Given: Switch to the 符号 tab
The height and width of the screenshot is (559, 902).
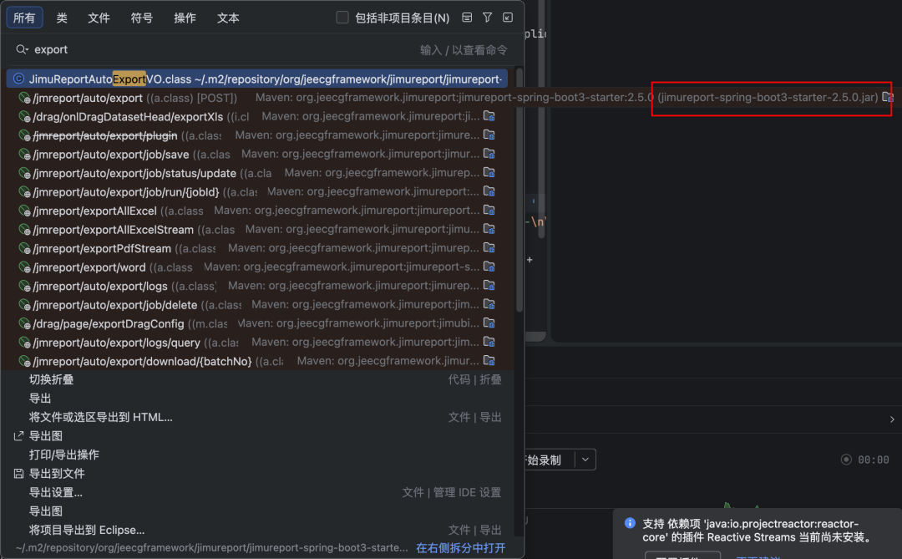Looking at the screenshot, I should pyautogui.click(x=141, y=18).
